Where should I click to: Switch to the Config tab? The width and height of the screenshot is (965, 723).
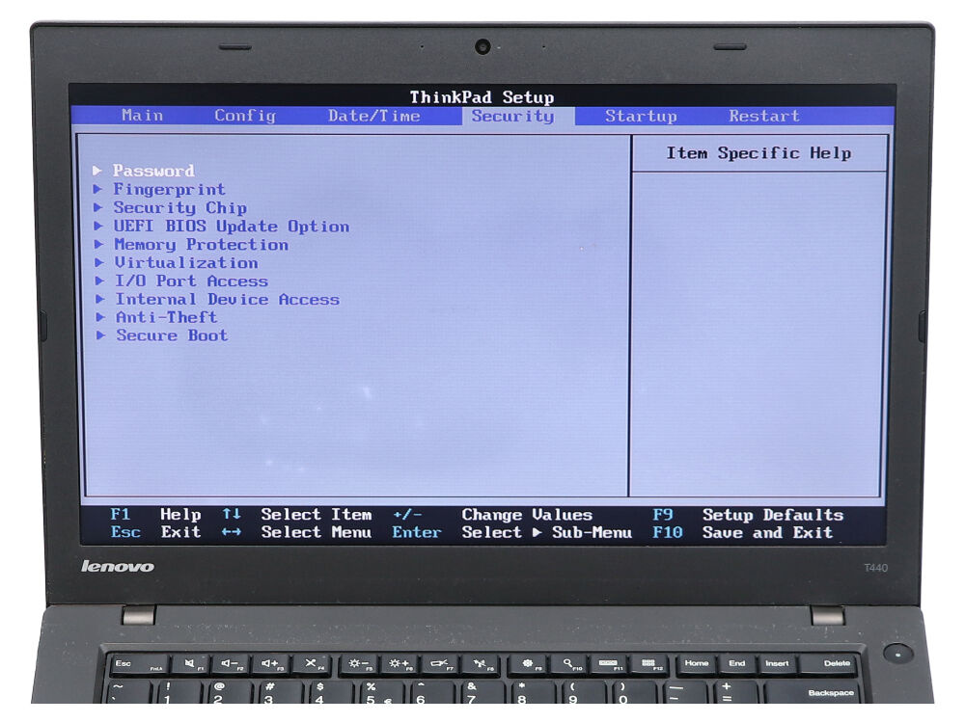[x=245, y=116]
